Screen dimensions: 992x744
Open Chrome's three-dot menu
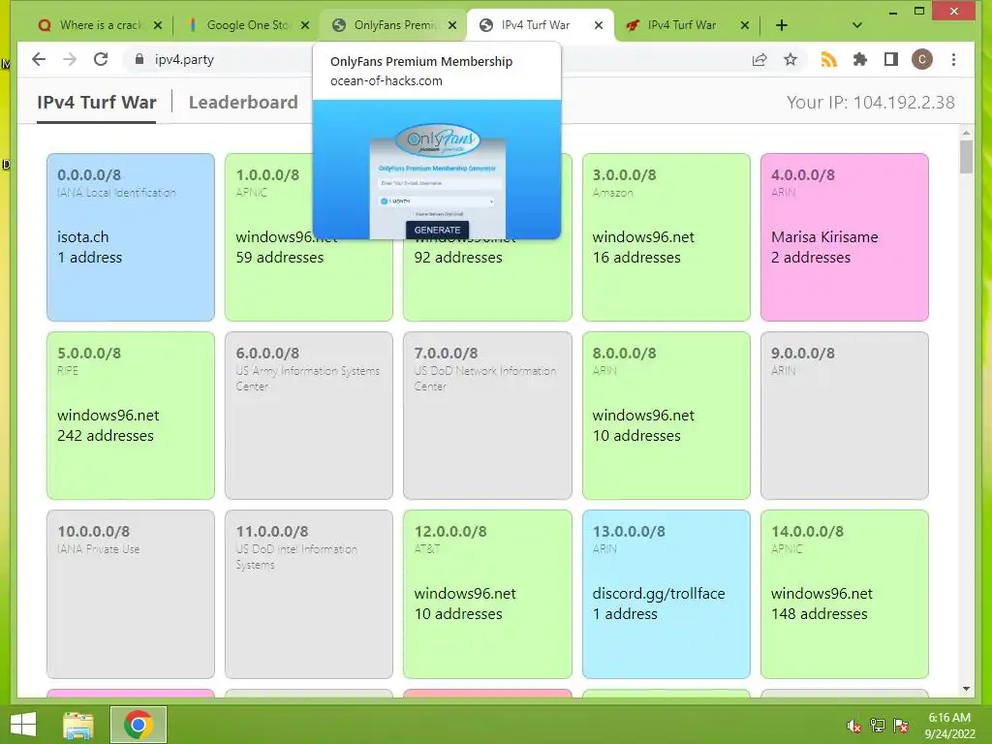coord(953,59)
